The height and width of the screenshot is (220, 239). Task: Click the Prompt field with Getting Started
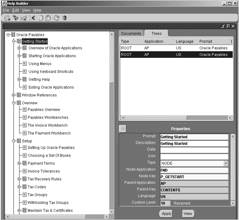194,137
